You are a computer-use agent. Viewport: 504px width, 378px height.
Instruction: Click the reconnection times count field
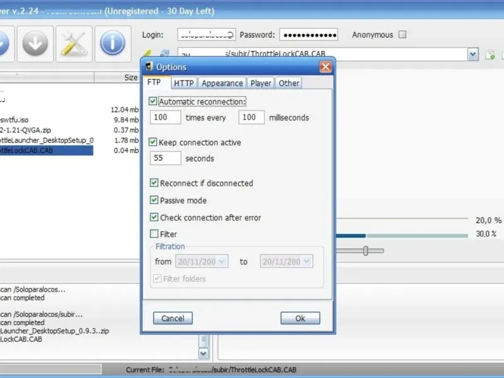coord(165,117)
